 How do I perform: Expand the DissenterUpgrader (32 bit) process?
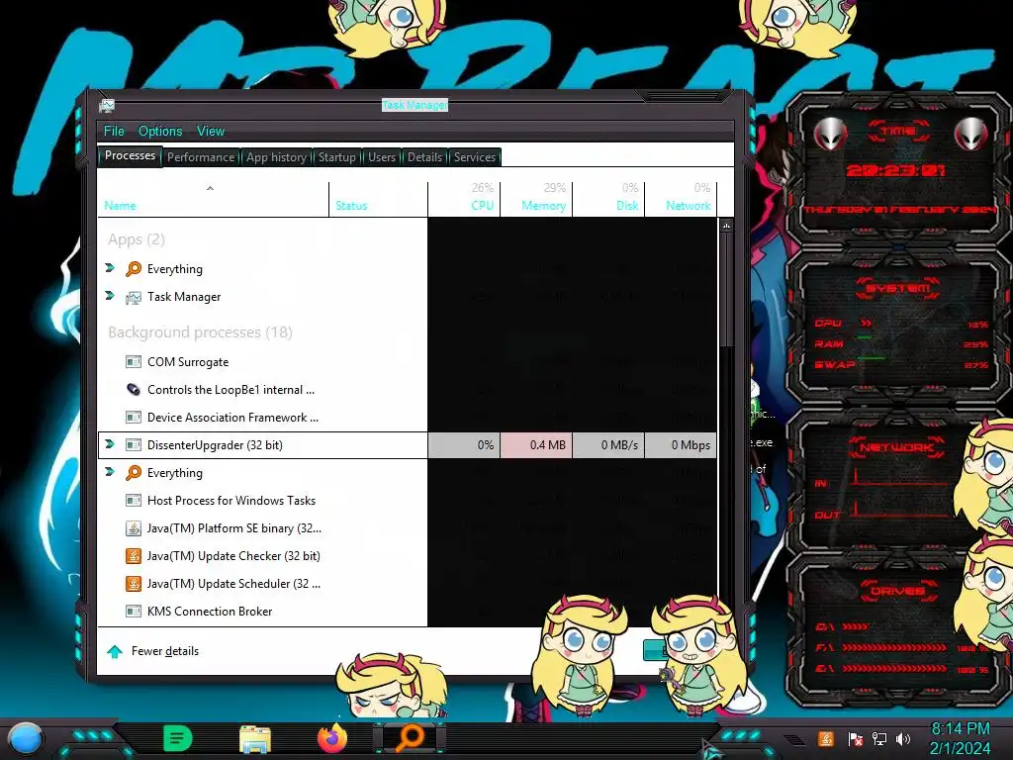coord(110,444)
